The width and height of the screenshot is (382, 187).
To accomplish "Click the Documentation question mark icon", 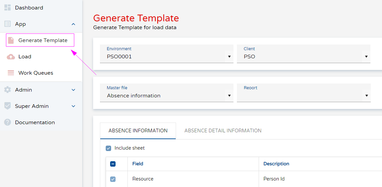I will coord(7,122).
